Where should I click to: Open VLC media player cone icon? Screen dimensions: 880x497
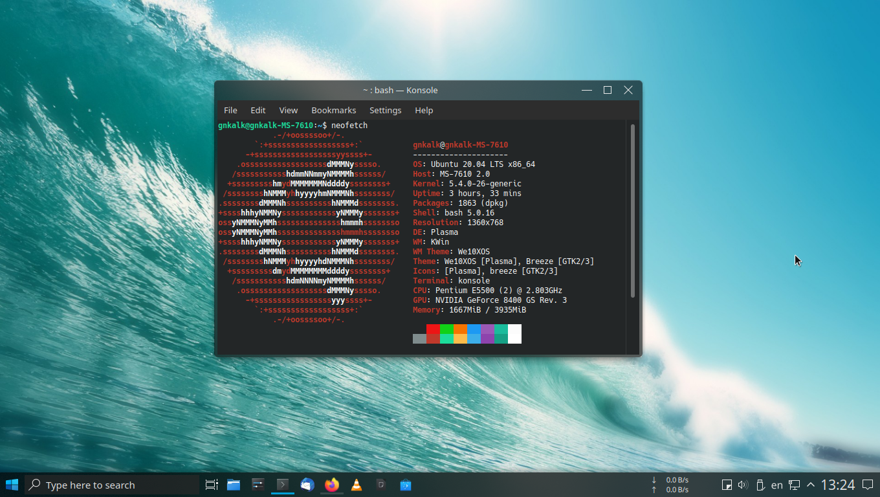(356, 485)
